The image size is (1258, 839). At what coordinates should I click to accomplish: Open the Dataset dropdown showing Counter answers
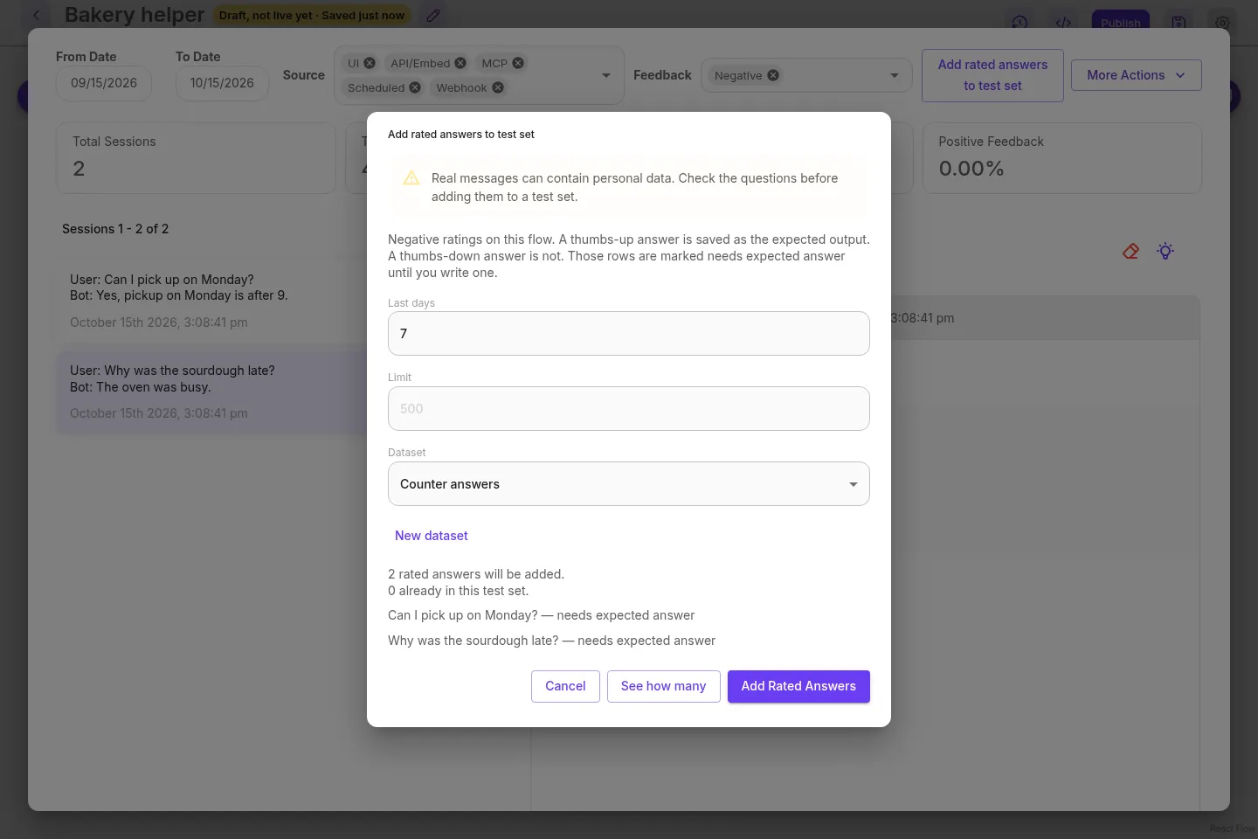pyautogui.click(x=629, y=484)
